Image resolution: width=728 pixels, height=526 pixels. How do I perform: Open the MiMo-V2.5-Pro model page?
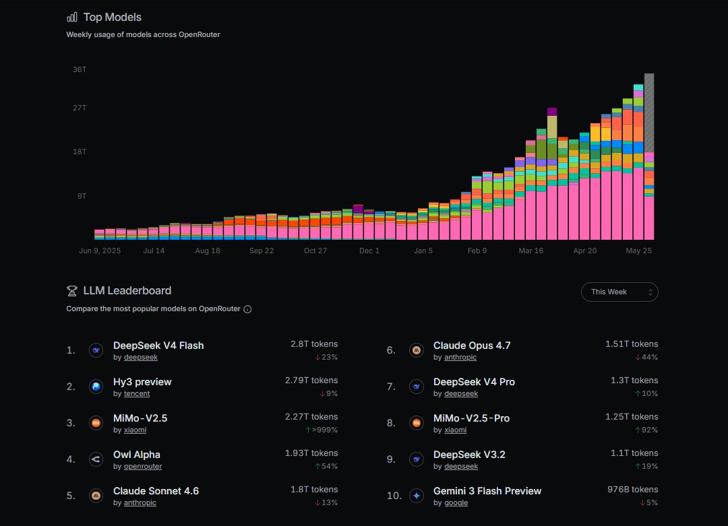click(x=471, y=418)
